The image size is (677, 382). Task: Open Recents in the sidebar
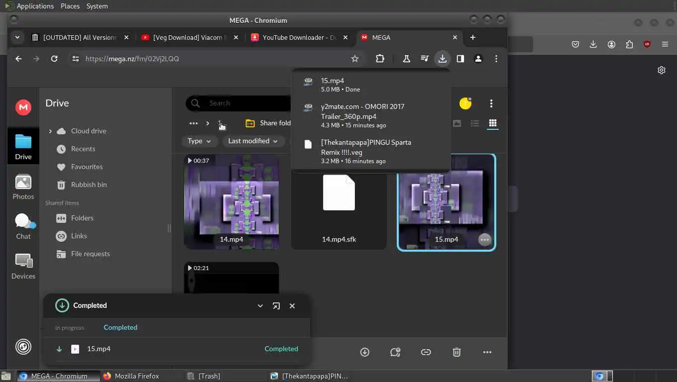pyautogui.click(x=83, y=149)
